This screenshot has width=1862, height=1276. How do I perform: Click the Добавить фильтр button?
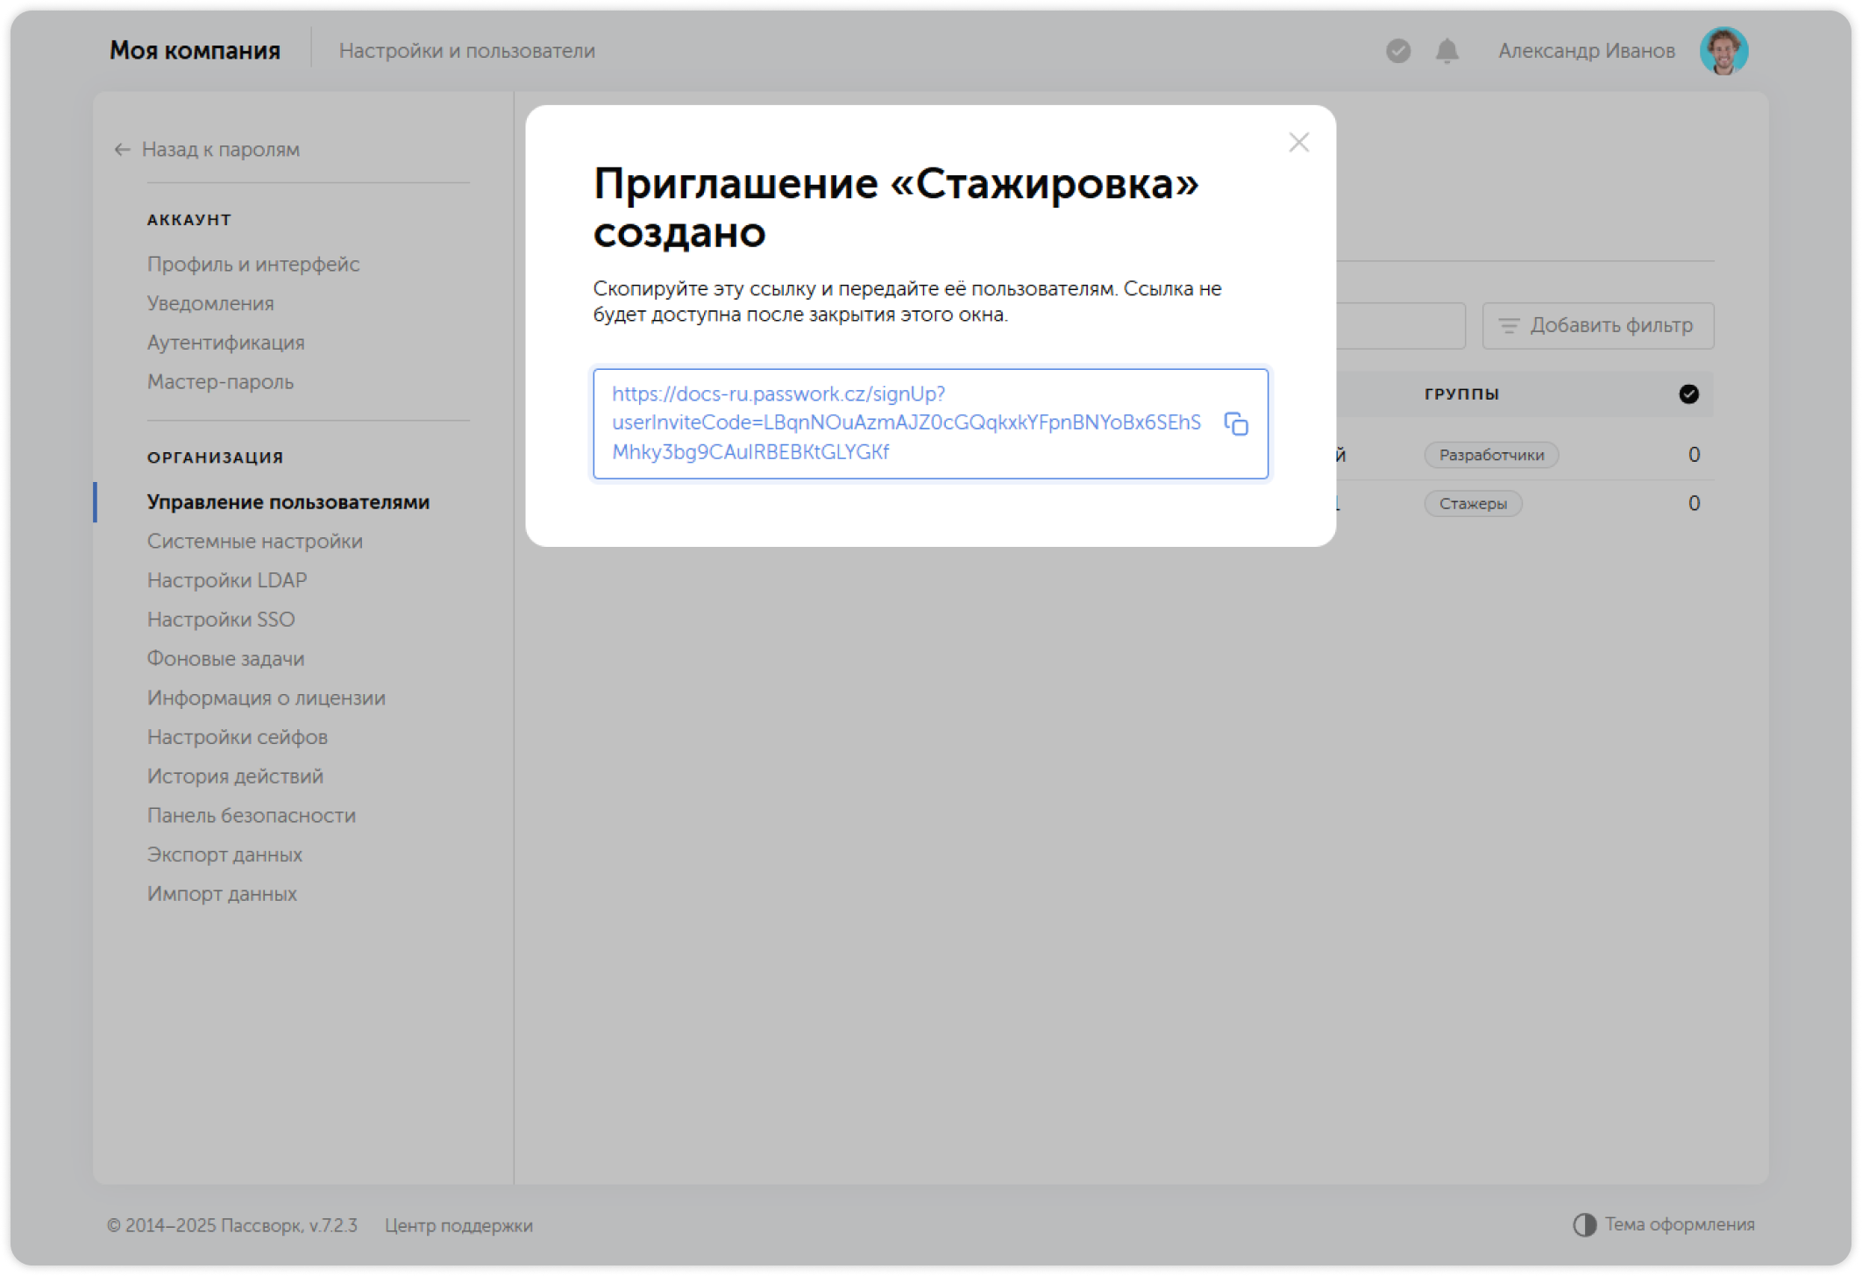tap(1597, 325)
